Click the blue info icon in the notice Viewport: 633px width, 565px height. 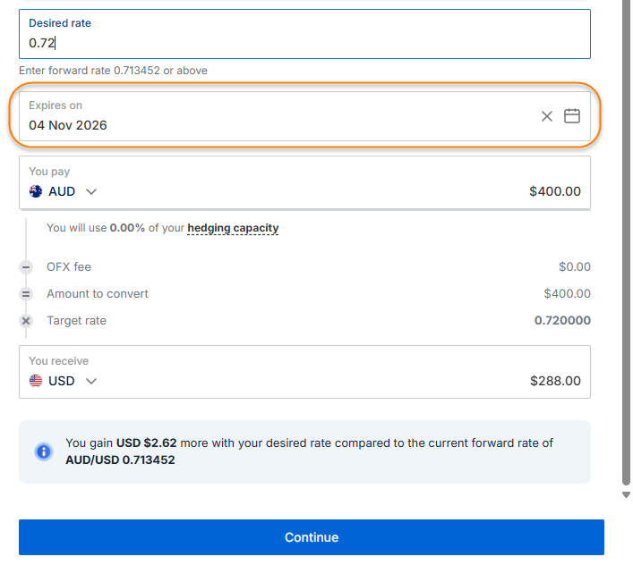tap(44, 451)
